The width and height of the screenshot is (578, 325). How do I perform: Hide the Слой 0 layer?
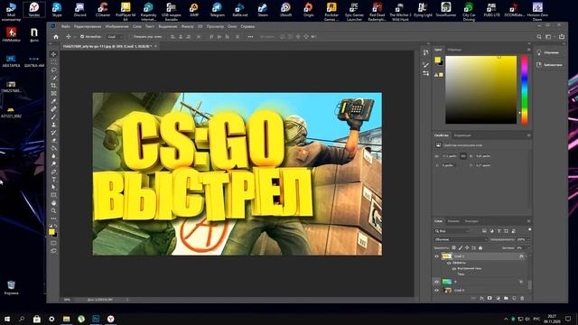pyautogui.click(x=437, y=291)
